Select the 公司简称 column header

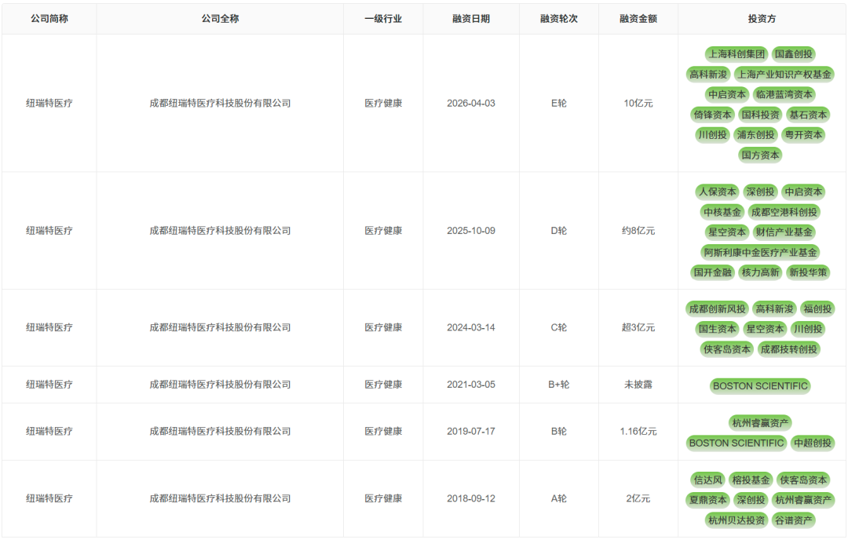point(49,18)
